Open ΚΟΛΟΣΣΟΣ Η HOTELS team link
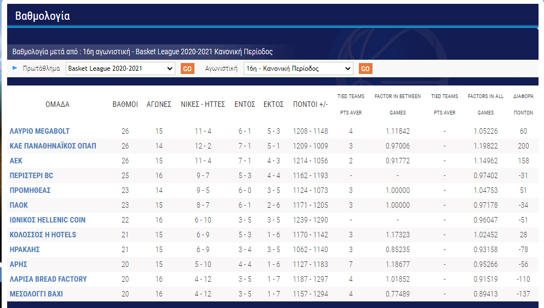544x308 pixels. point(43,235)
